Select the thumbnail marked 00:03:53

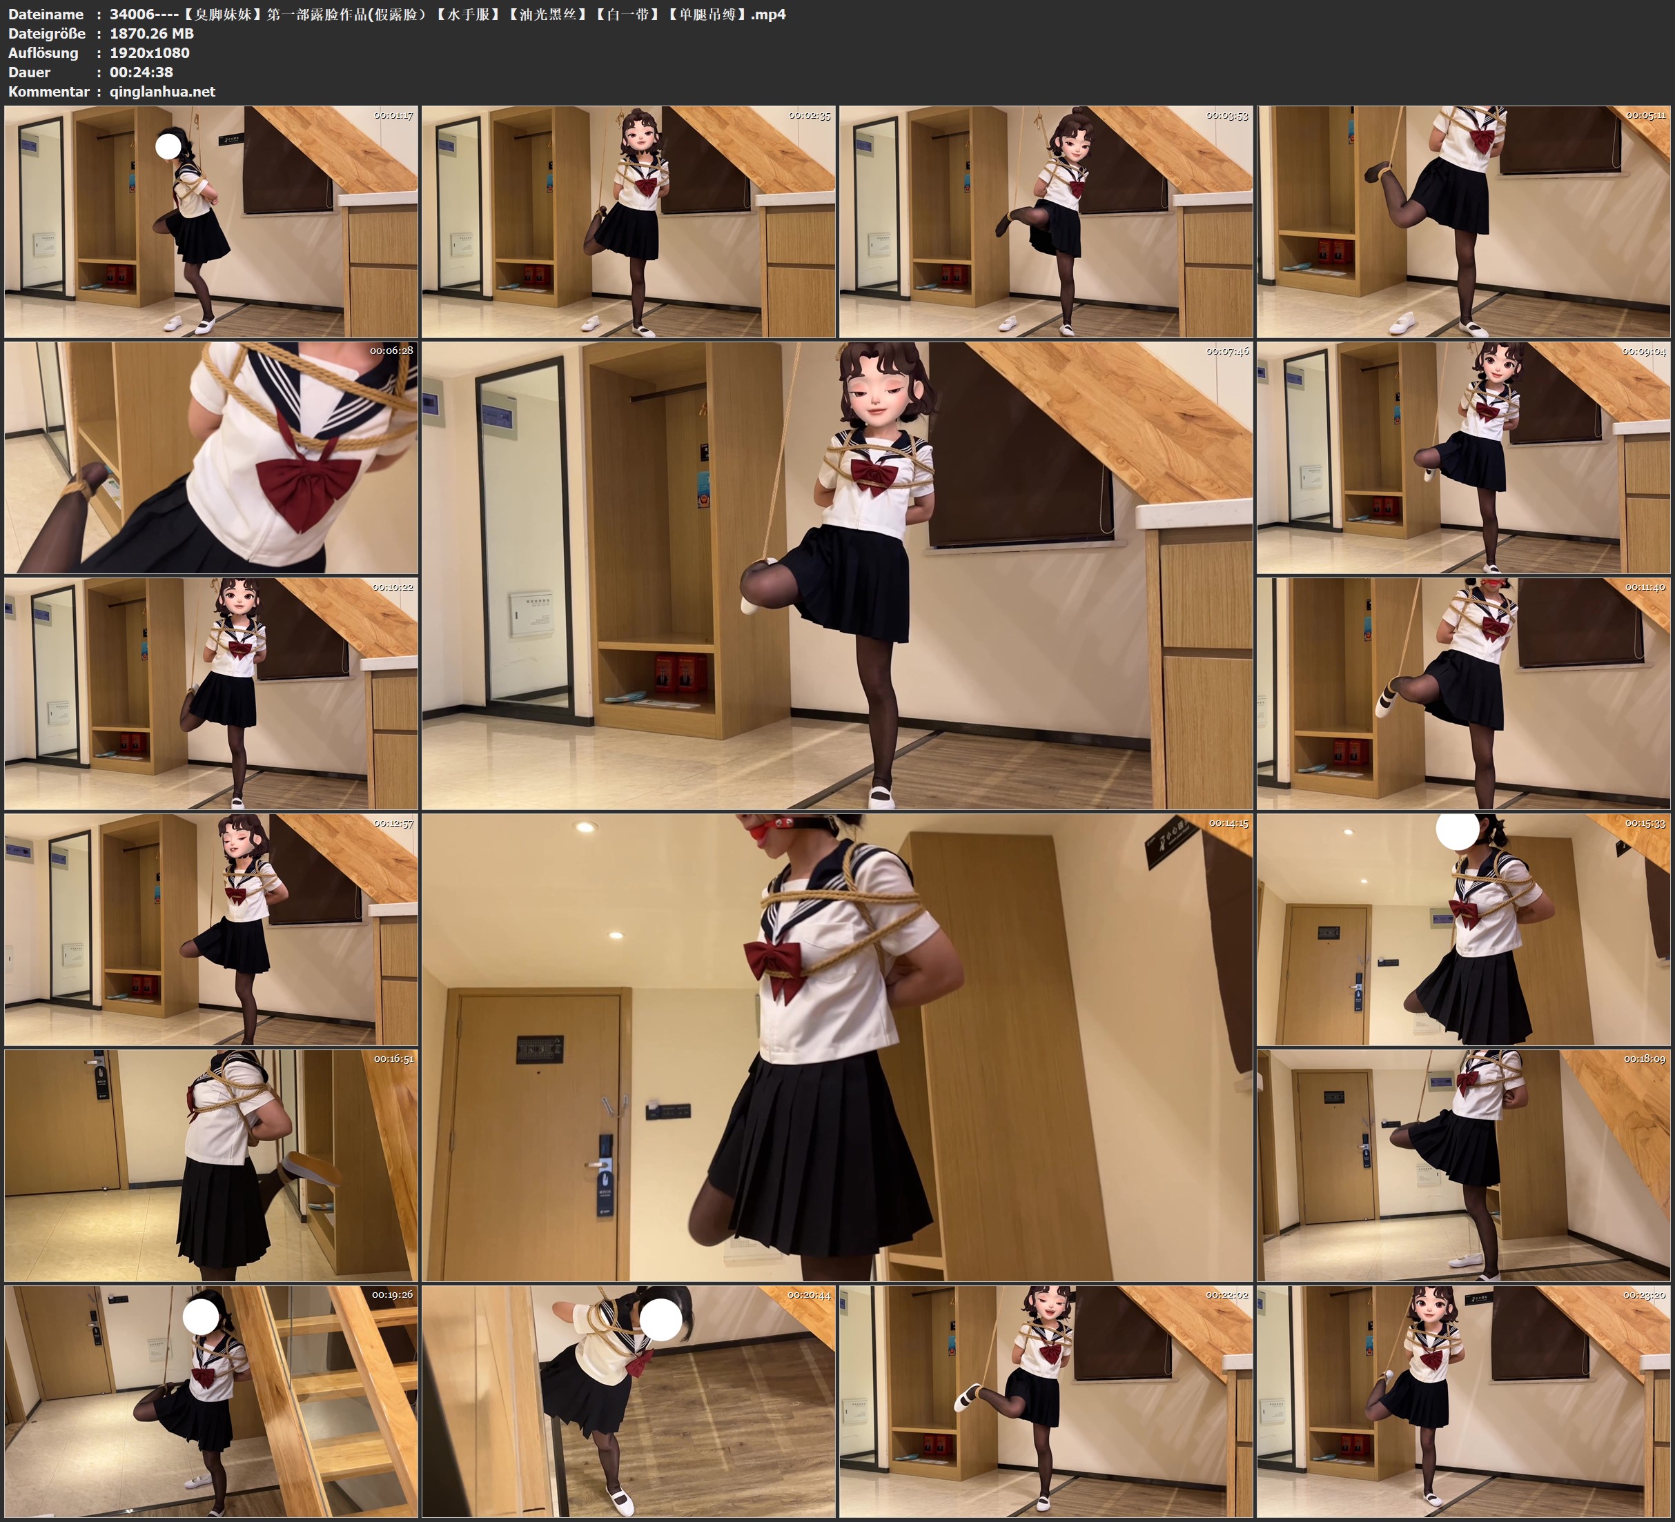coord(1045,222)
